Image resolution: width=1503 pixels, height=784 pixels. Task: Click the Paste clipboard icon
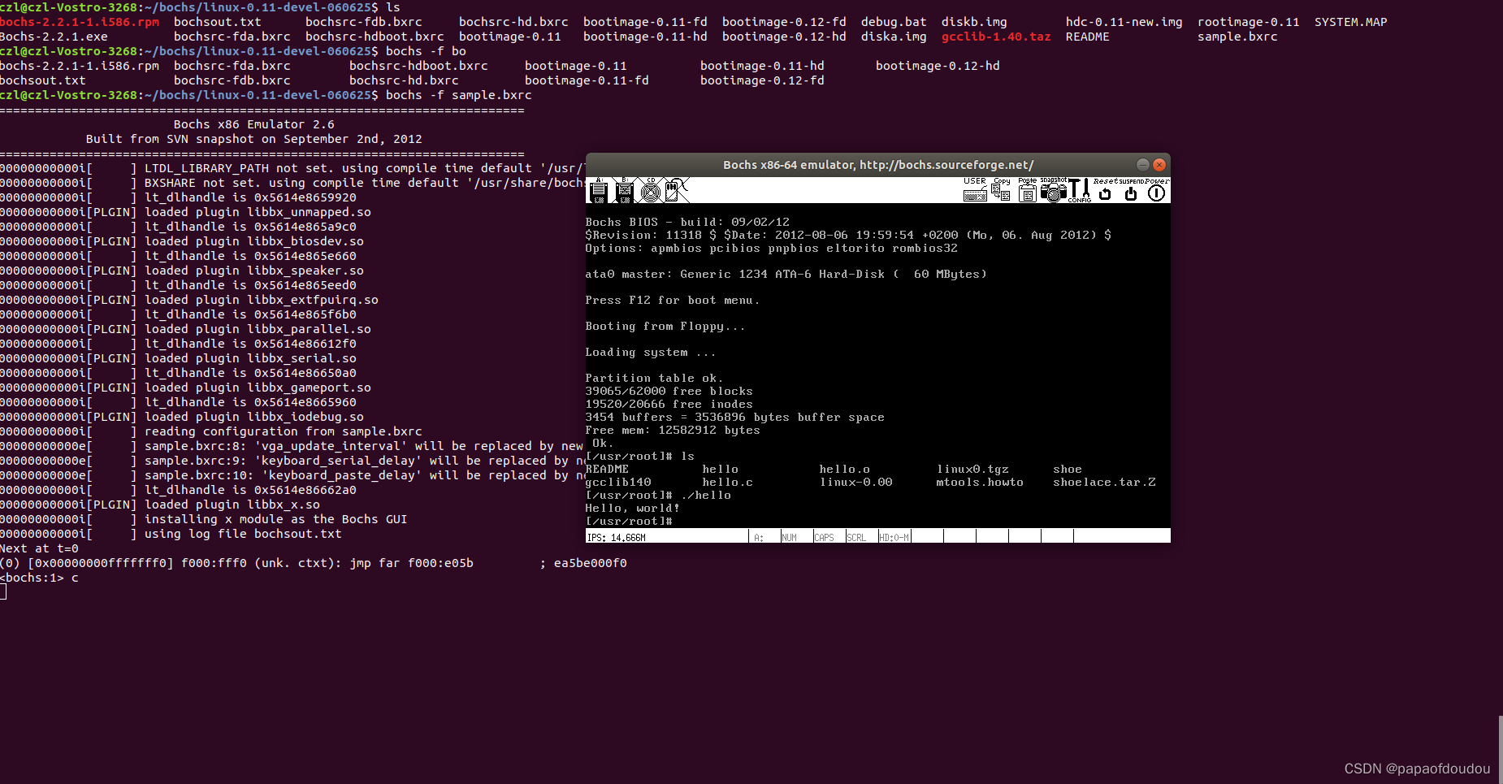[1027, 191]
